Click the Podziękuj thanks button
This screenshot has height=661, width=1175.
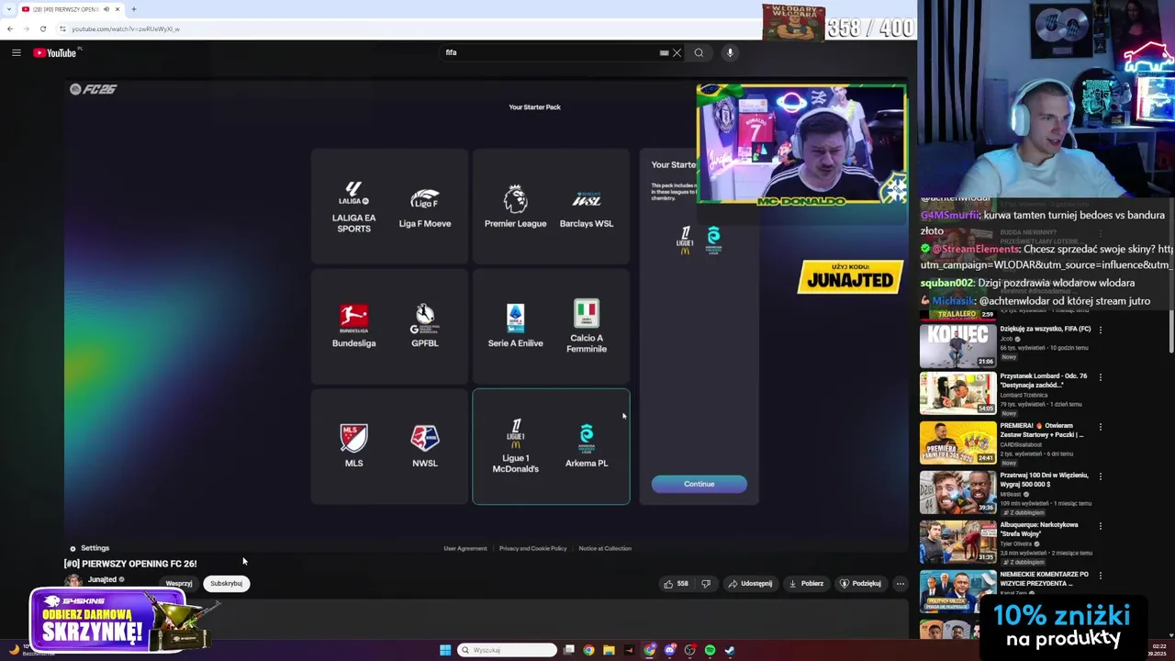pos(860,583)
